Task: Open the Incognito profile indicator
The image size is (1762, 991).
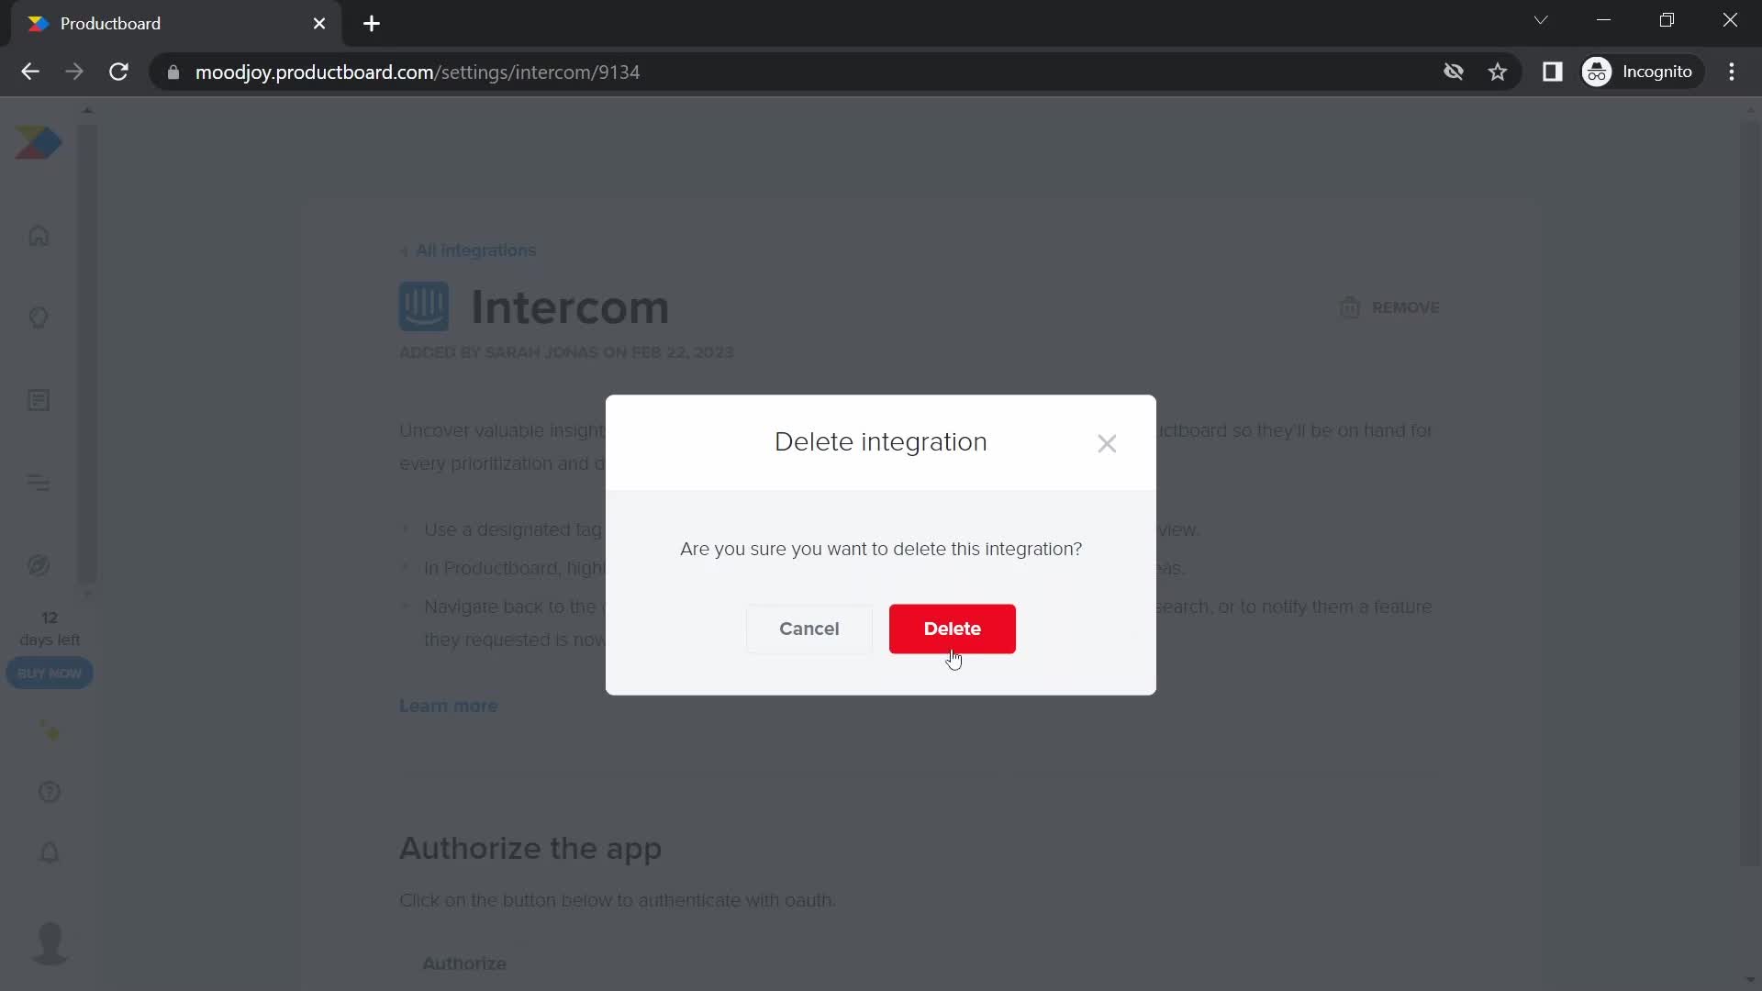Action: [x=1641, y=72]
